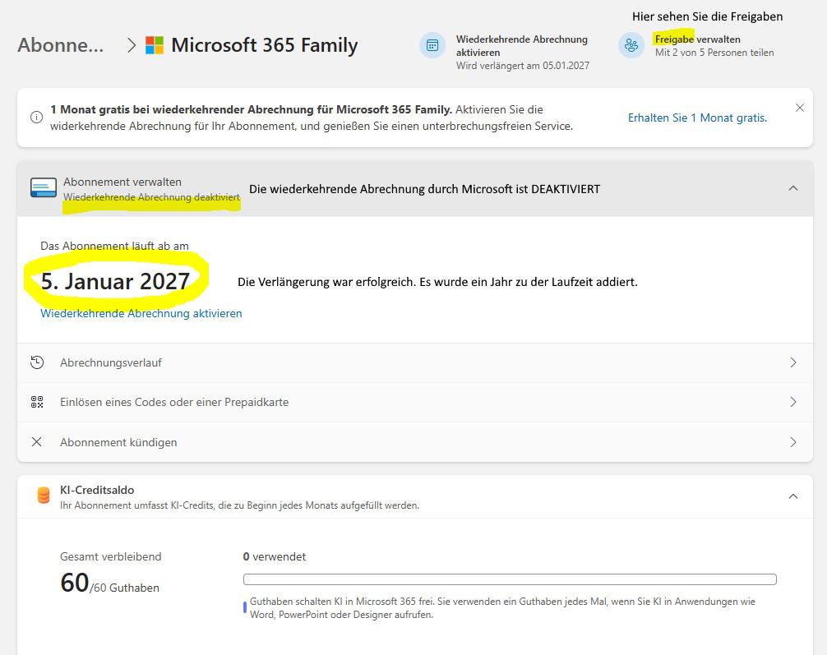Collapse the KI-Creditsaldo panel

point(792,495)
